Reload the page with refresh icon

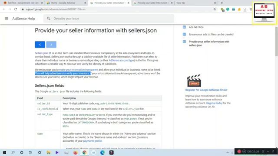tap(16, 9)
